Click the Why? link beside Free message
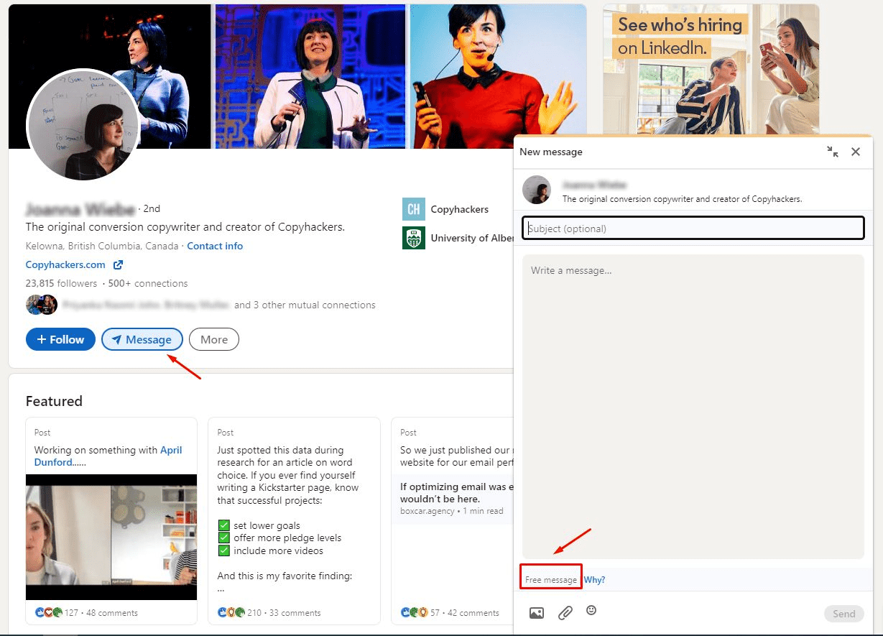883x636 pixels. (594, 580)
